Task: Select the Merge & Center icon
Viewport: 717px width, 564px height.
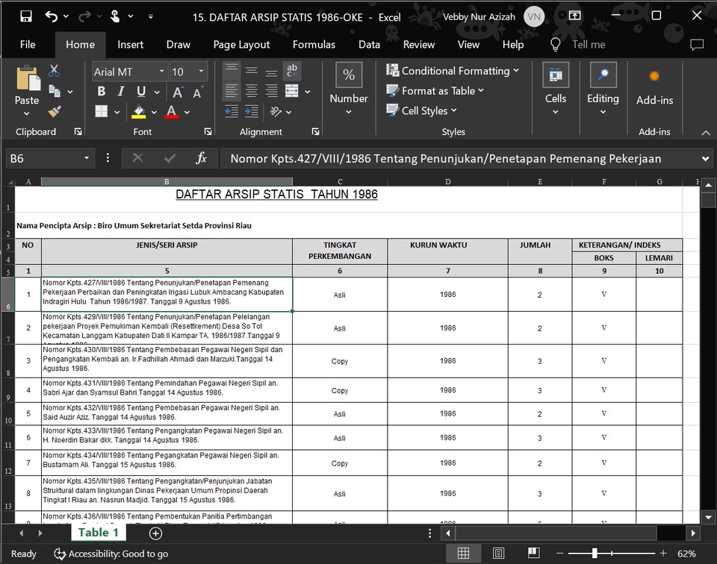Action: click(291, 92)
